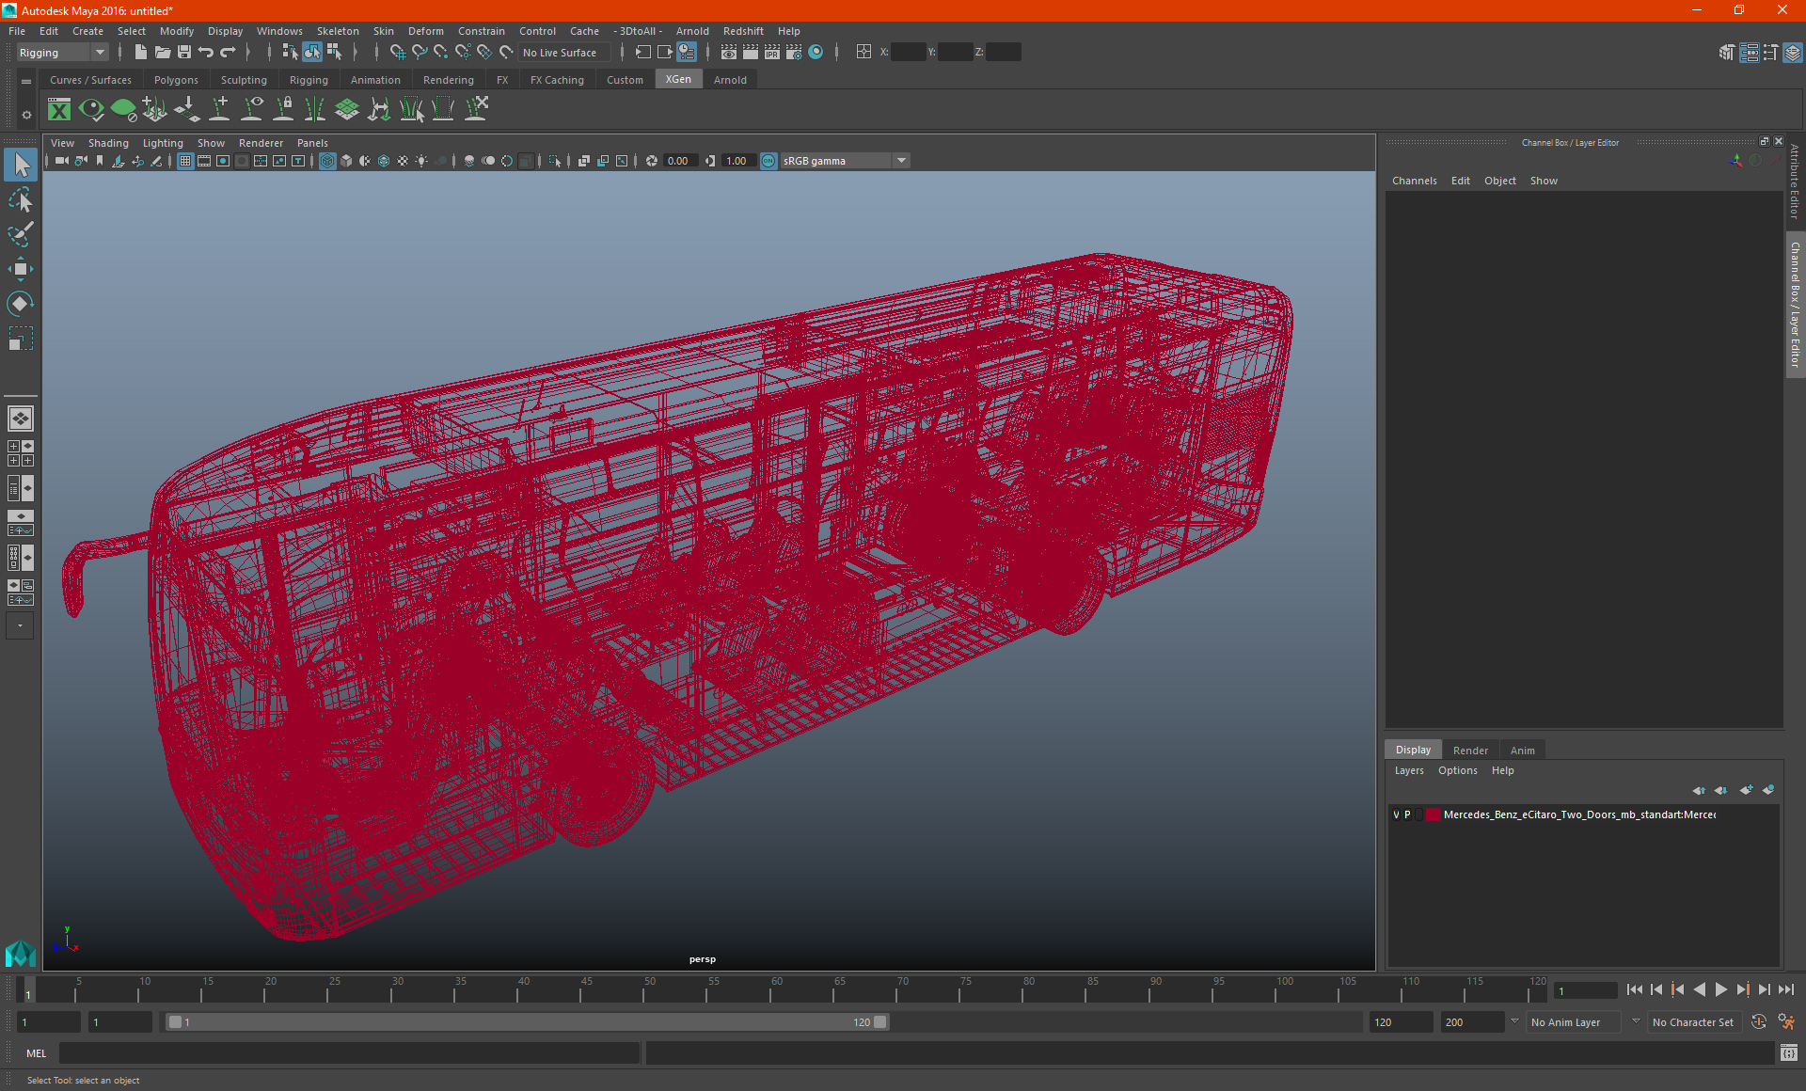Open shelf tab selector menu icon

coord(26,82)
